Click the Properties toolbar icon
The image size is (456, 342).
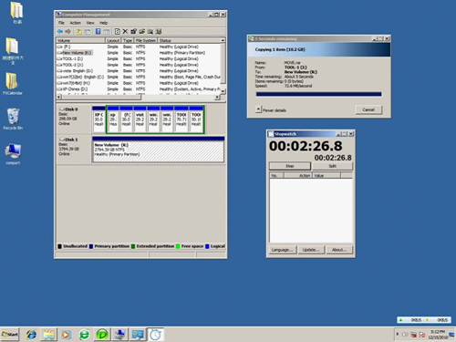133,31
